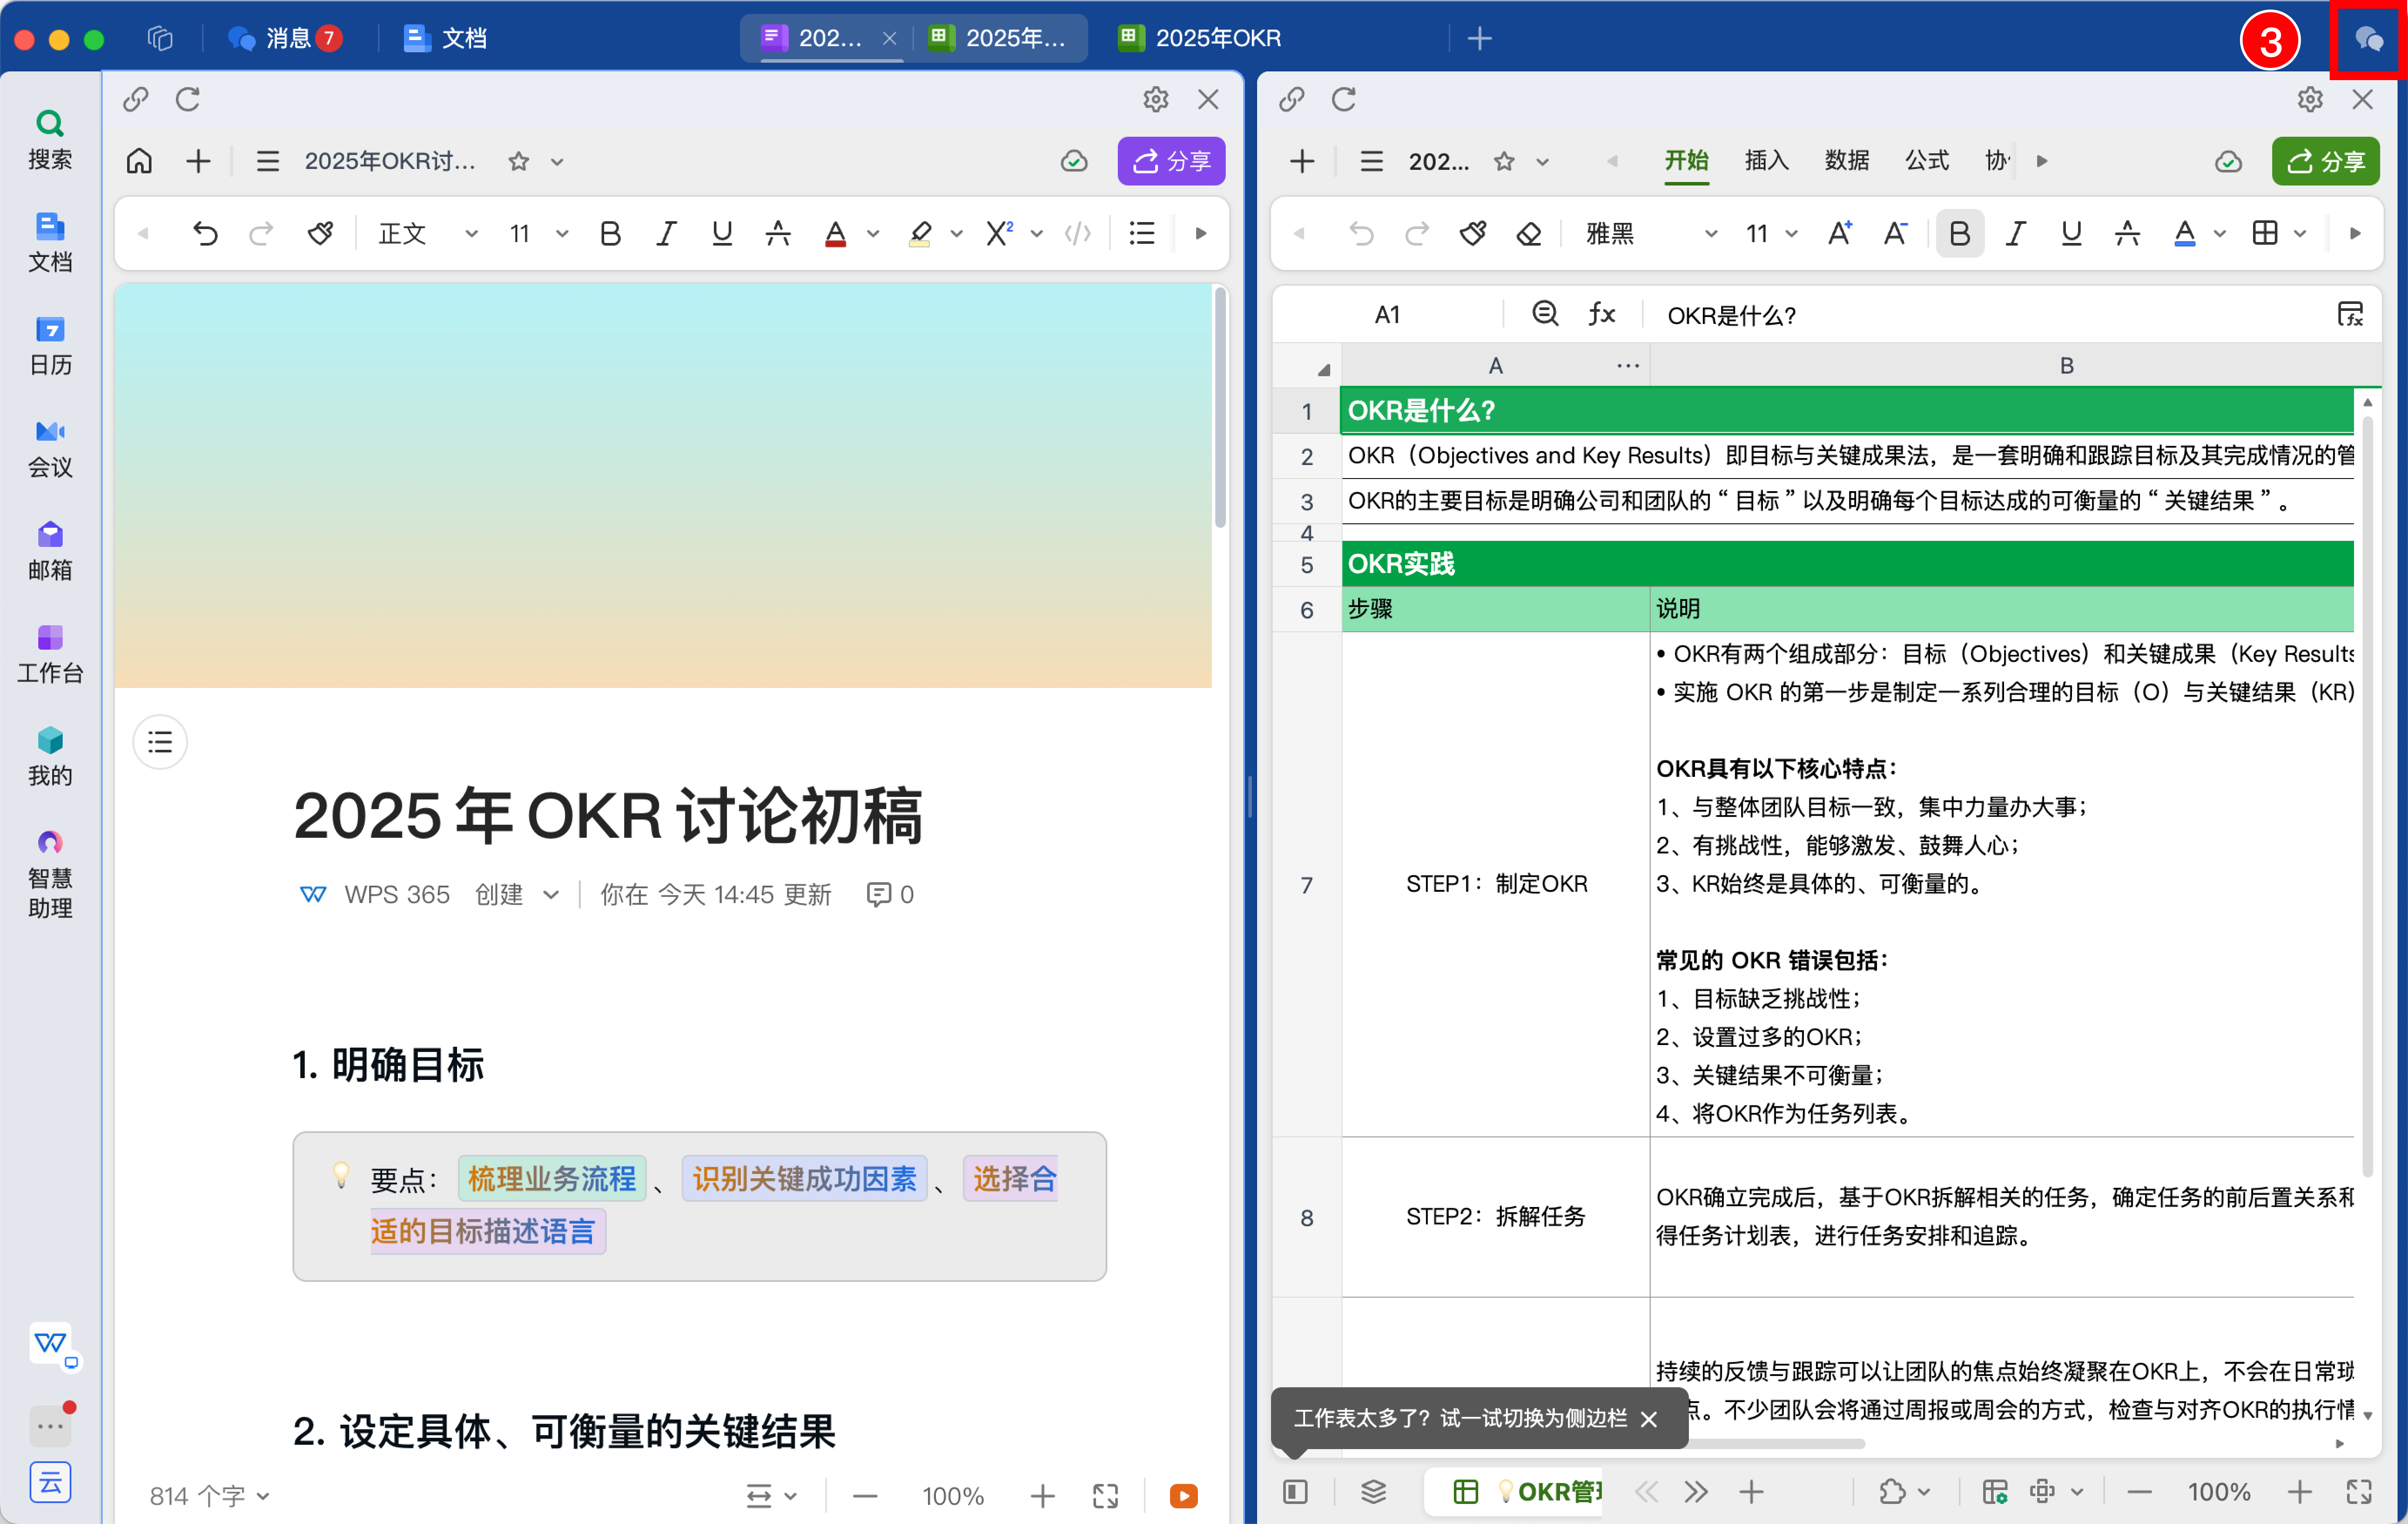
Task: Open the cloud 云 icon in the sidebar
Action: pyautogui.click(x=50, y=1482)
